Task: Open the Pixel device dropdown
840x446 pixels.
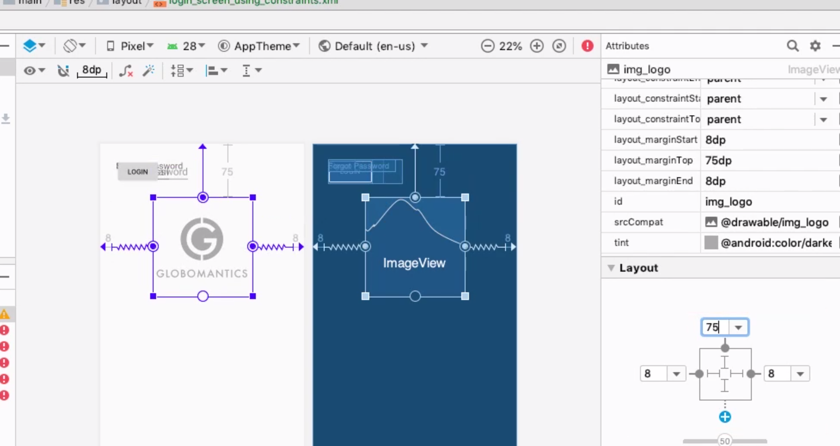Action: pos(130,46)
